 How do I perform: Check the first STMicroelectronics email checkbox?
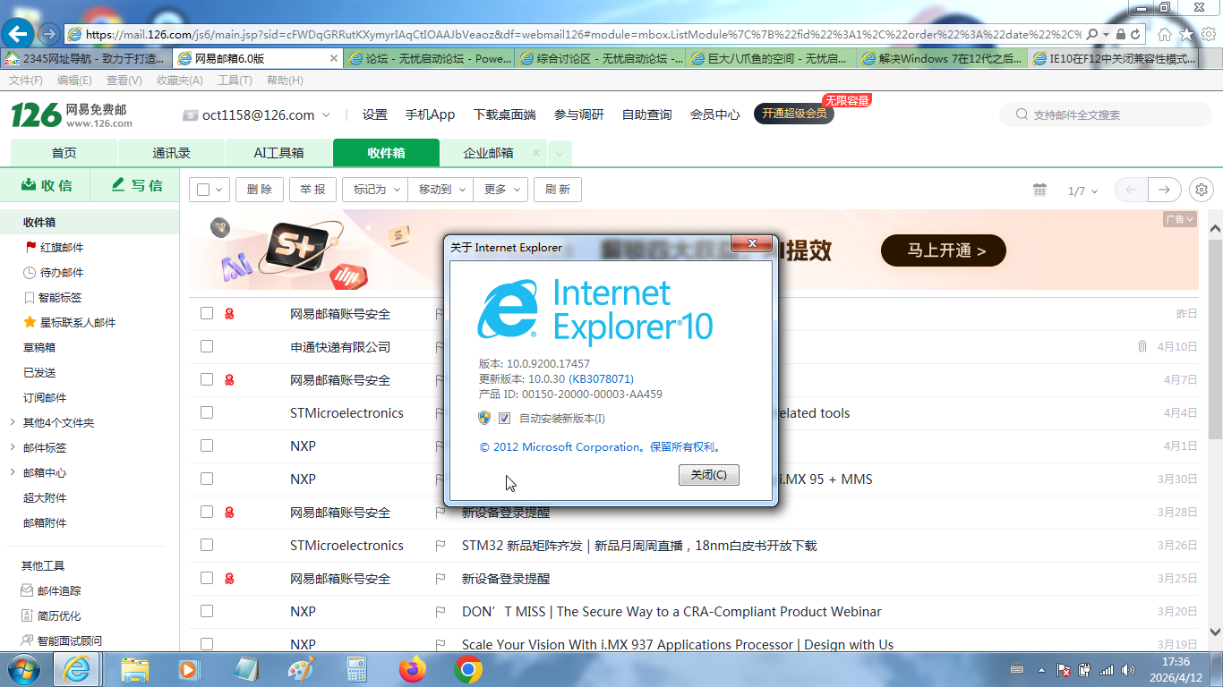click(x=207, y=412)
